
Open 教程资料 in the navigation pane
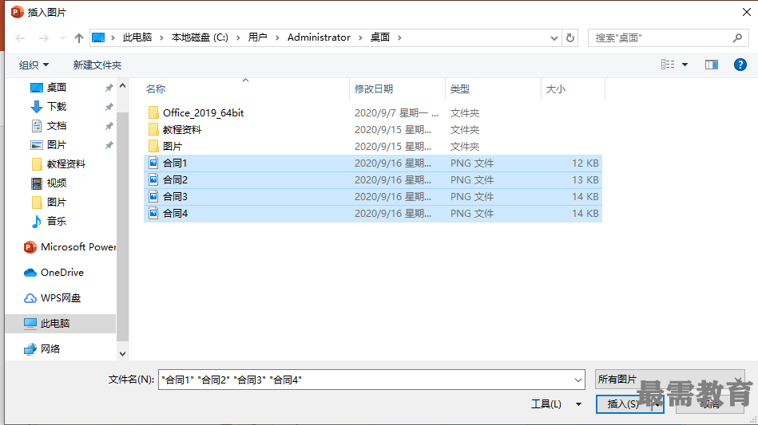point(66,164)
